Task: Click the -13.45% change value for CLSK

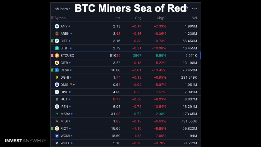Action: [159, 70]
